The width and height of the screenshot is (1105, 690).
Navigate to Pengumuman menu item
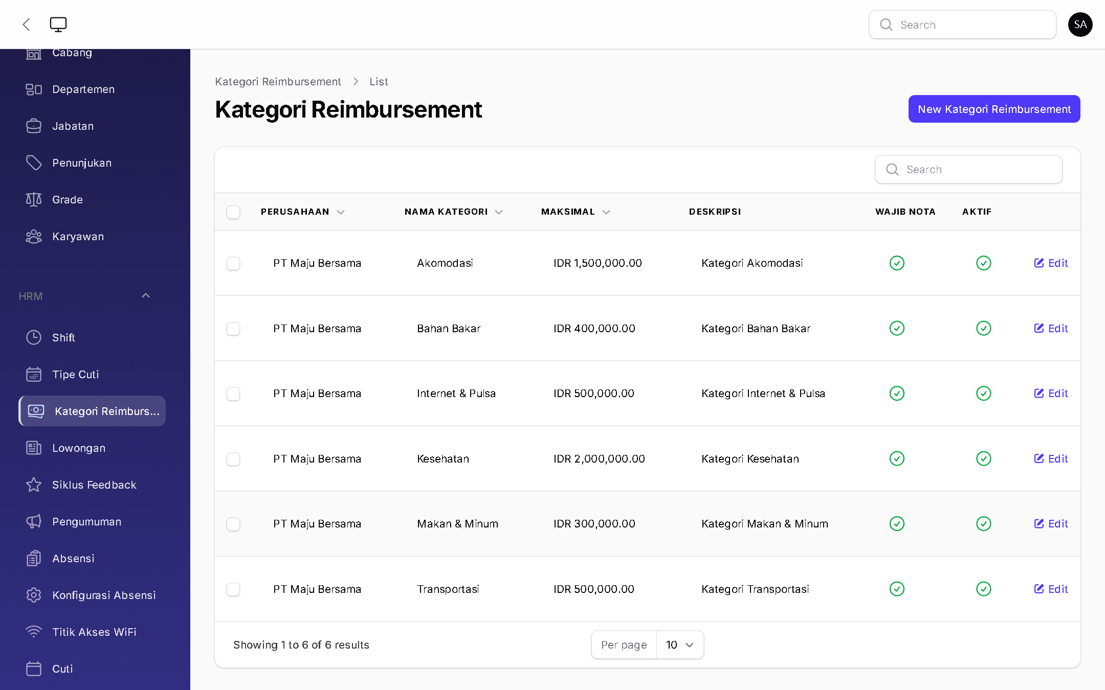point(92,522)
